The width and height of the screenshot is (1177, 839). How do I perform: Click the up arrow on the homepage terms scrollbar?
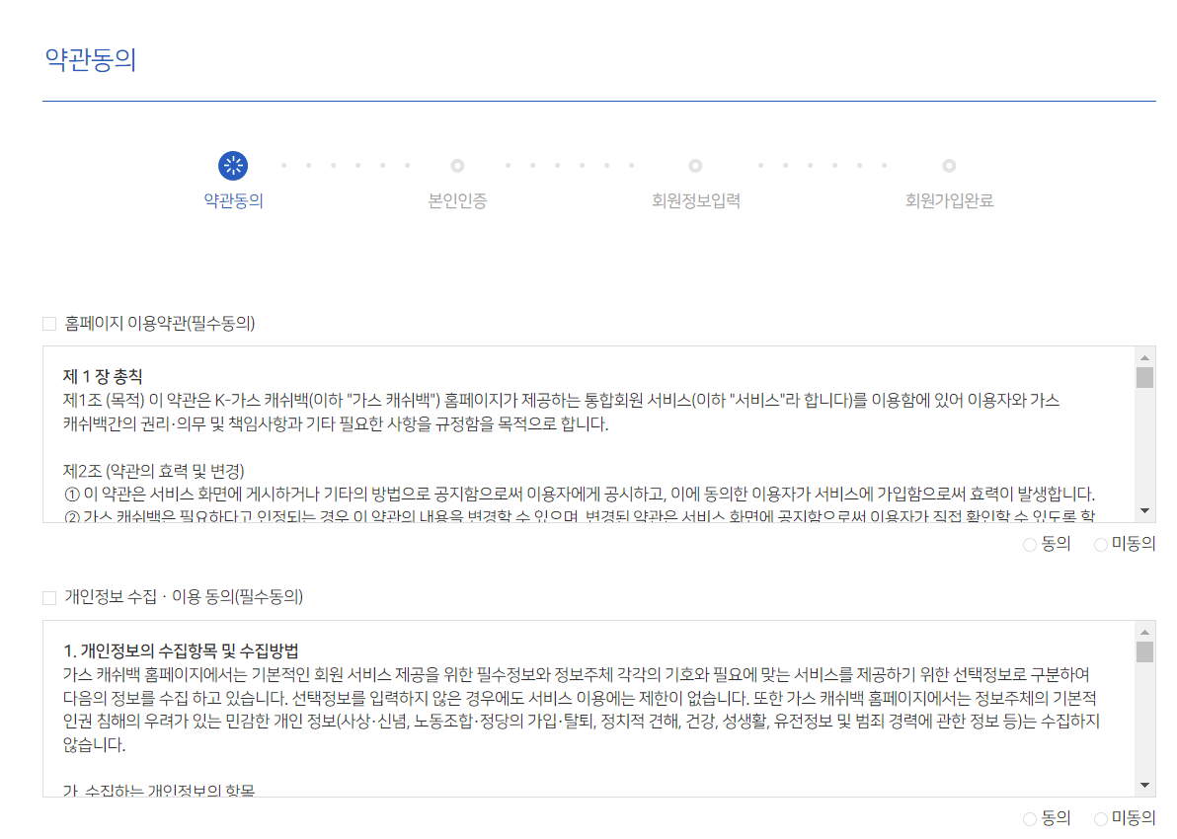[x=1145, y=357]
